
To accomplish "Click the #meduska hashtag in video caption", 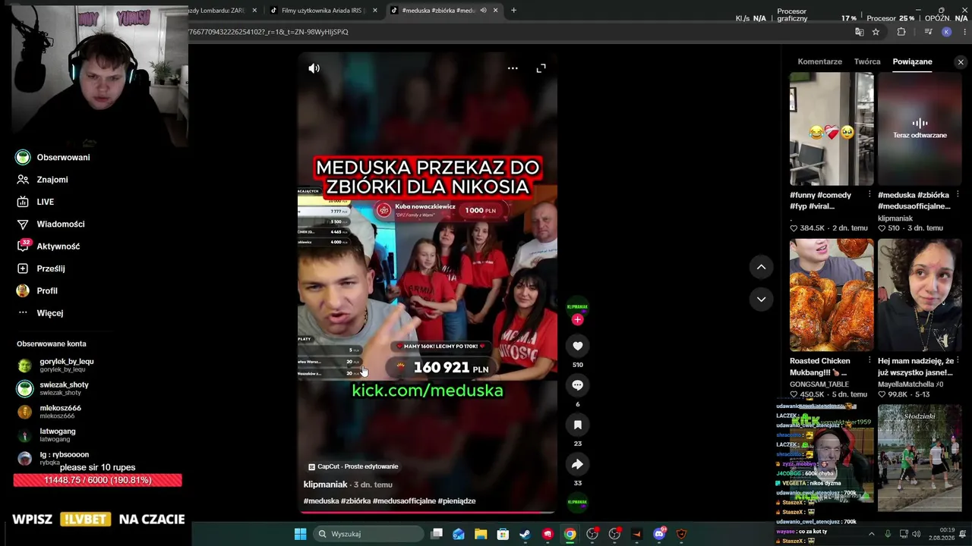I will click(x=321, y=501).
